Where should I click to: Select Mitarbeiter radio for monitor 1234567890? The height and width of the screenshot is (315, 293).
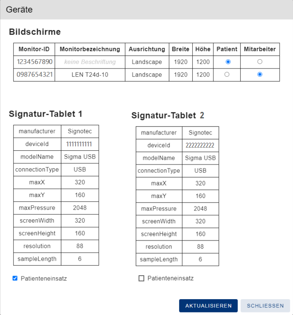260,62
